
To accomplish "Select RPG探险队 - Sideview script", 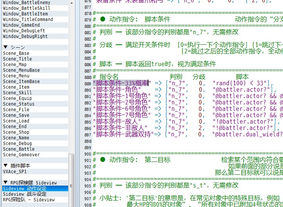I will click(x=35, y=199).
